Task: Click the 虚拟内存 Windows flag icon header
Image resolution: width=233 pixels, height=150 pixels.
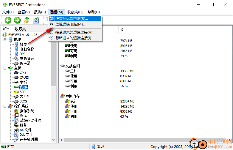Action: pos(63,96)
